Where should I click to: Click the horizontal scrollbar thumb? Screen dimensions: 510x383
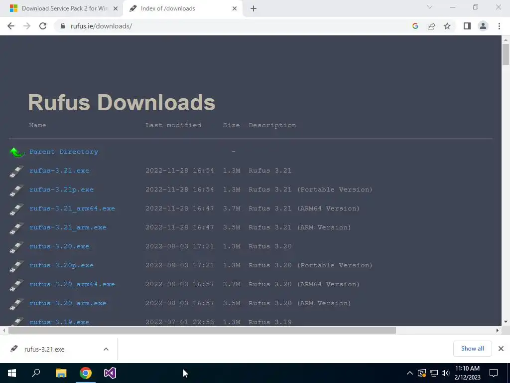click(x=202, y=330)
